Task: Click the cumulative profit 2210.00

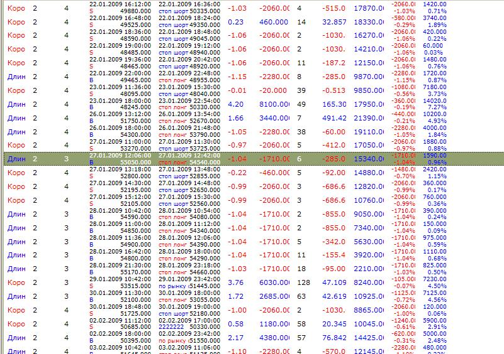Action: click(369, 269)
